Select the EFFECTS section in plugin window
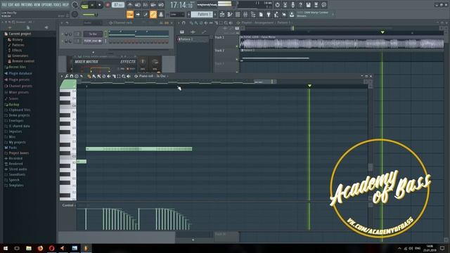The width and height of the screenshot is (450, 253). (128, 62)
